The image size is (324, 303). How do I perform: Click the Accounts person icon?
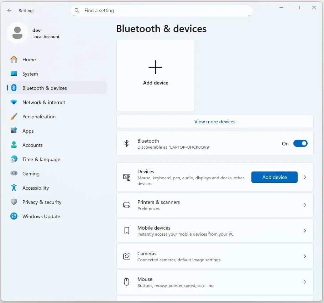coord(14,145)
